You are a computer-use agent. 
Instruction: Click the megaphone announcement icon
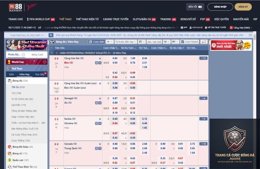[x=40, y=27]
